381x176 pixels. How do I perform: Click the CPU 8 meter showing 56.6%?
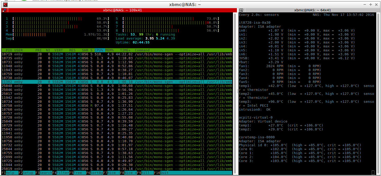coord(168,31)
